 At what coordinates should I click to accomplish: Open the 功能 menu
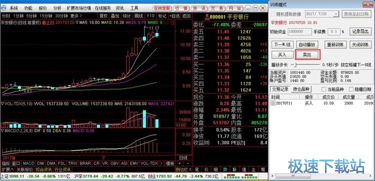pos(28,8)
